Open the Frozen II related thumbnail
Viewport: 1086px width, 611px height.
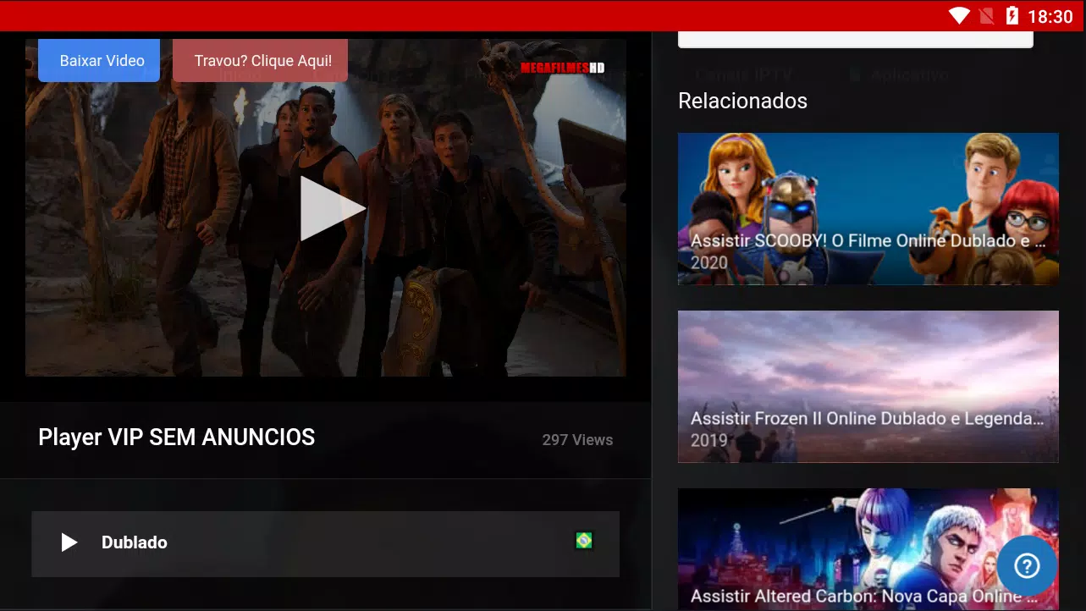(x=868, y=387)
